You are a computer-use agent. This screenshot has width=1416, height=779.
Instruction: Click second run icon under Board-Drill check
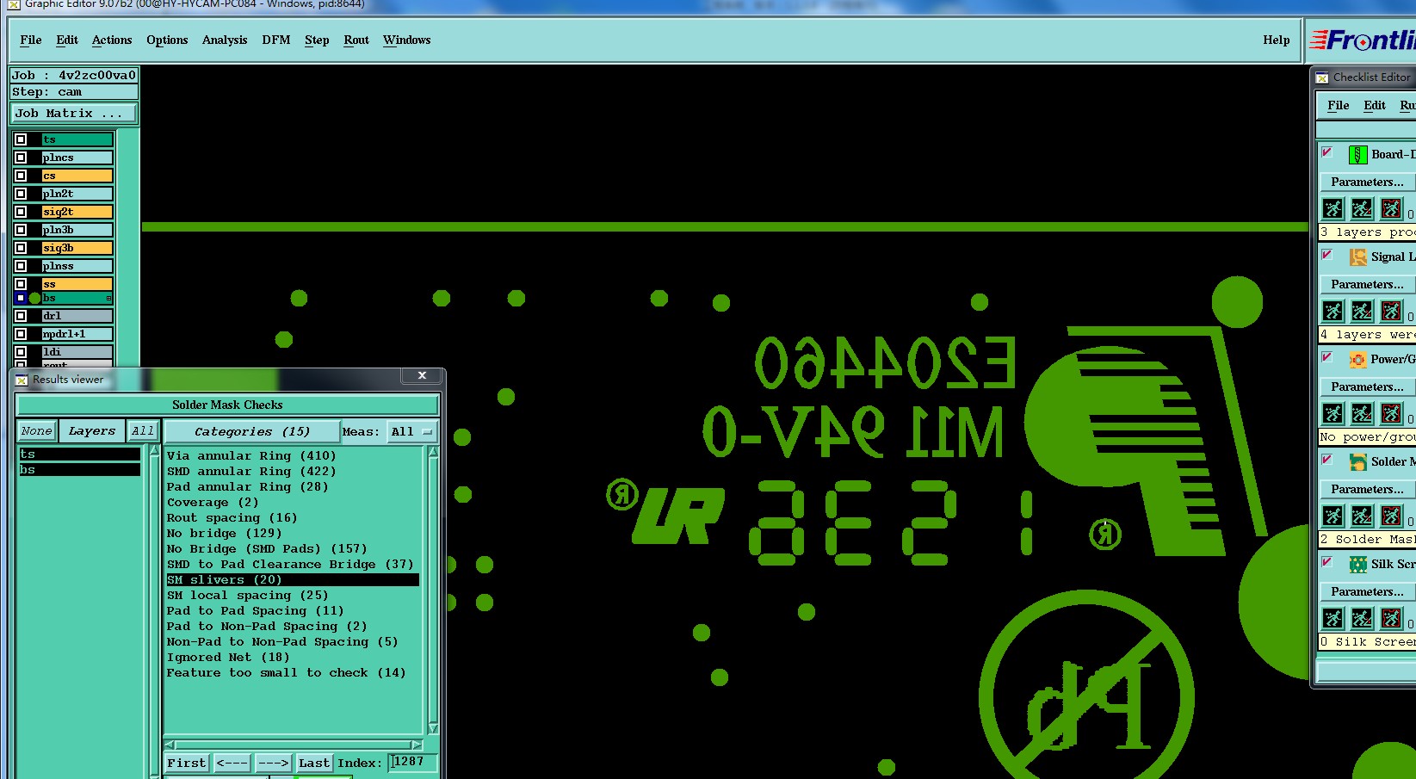(1362, 208)
